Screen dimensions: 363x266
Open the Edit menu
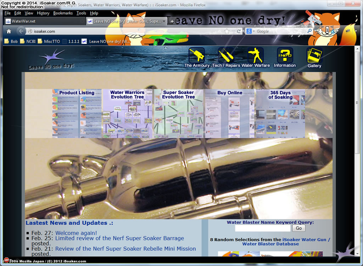18,13
